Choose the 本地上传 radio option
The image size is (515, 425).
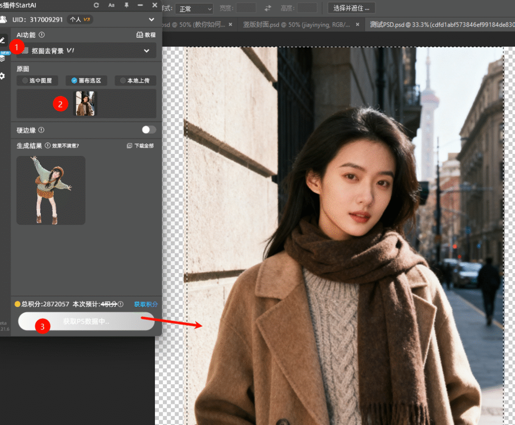tap(135, 80)
